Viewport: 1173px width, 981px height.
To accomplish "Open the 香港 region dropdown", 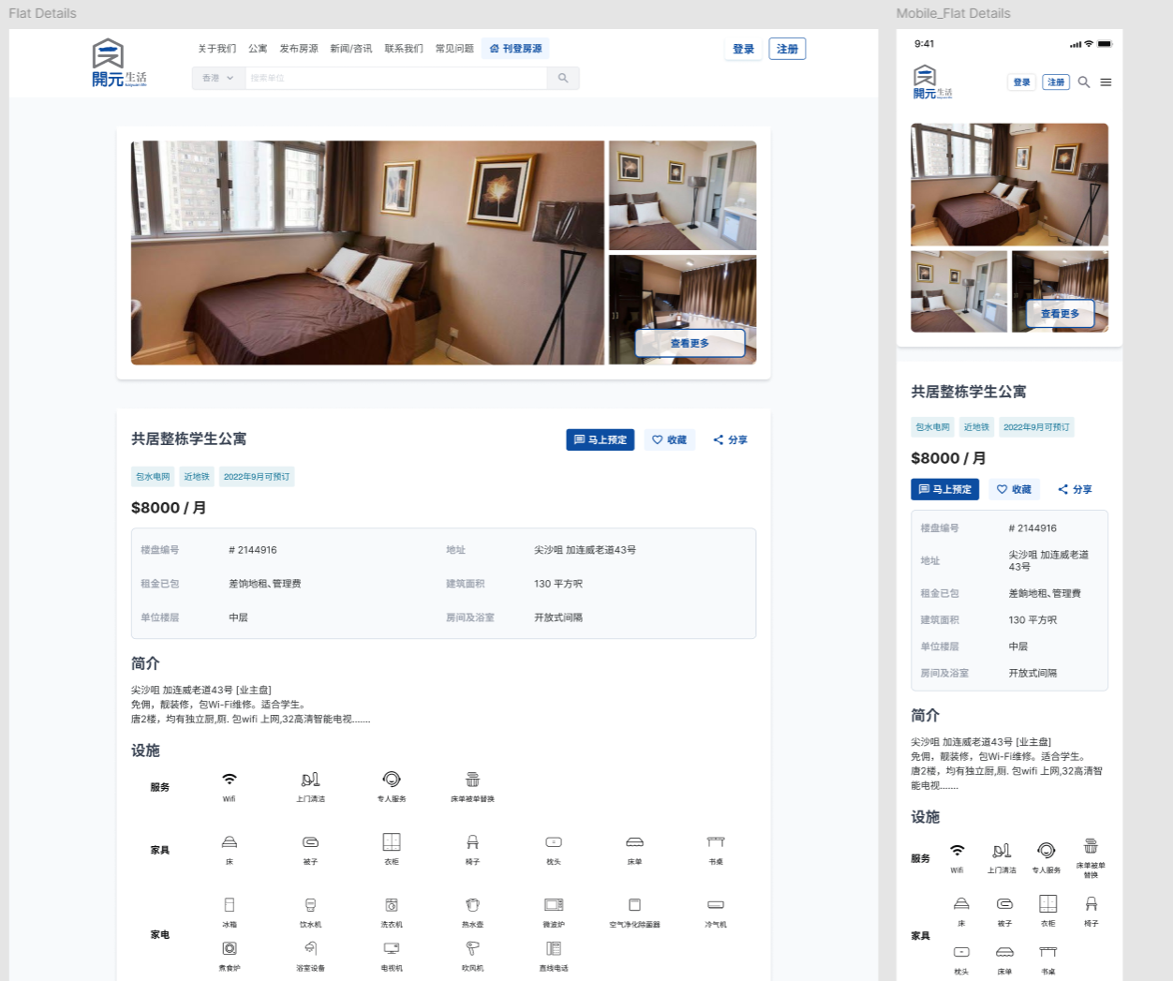I will point(218,78).
